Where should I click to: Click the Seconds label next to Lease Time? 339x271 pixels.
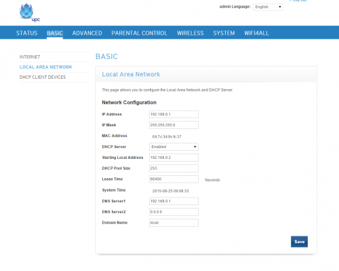pyautogui.click(x=212, y=180)
